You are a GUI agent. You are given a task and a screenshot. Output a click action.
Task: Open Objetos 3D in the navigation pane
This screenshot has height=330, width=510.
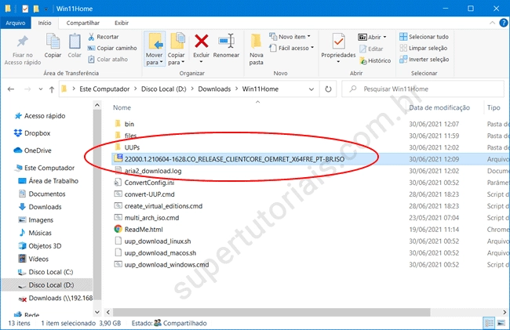45,246
